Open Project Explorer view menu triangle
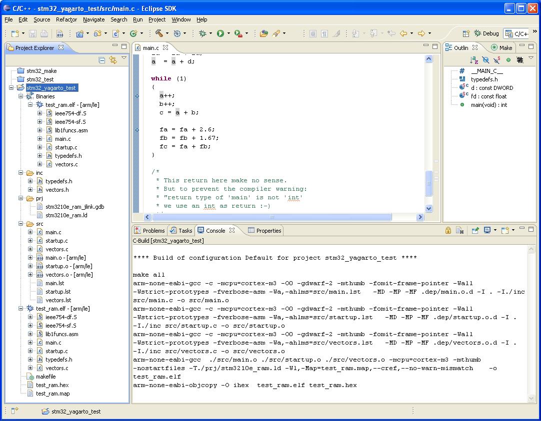Screen dimensions: 541x421 pos(124,58)
